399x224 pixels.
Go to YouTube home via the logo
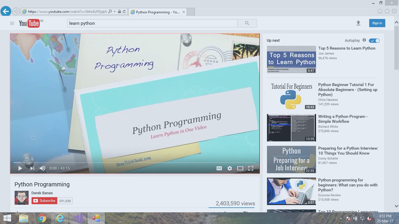(x=29, y=23)
